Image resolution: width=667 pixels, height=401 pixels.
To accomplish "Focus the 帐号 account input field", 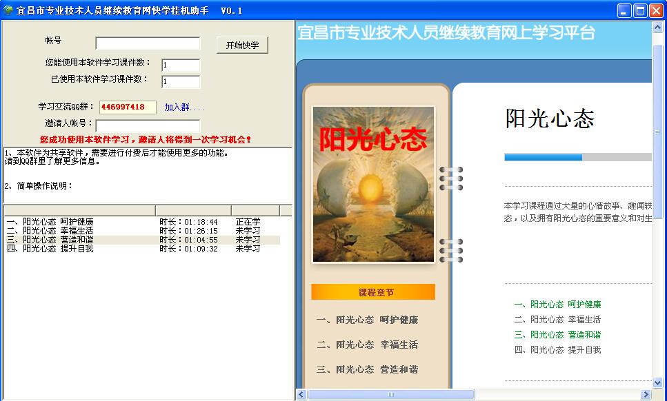I will point(148,43).
